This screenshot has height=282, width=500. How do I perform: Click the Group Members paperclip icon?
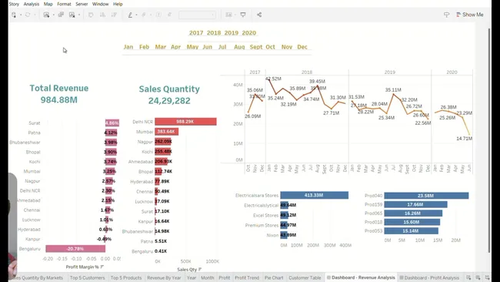[x=144, y=15]
